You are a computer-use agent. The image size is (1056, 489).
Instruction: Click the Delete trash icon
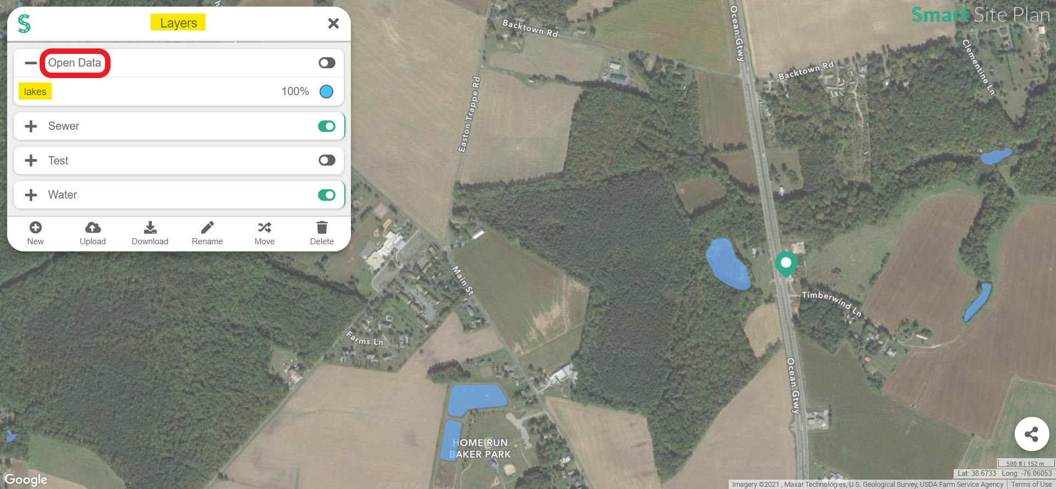pos(322,227)
